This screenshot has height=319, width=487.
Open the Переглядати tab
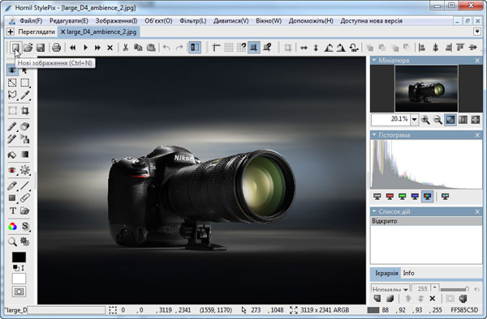coord(37,32)
